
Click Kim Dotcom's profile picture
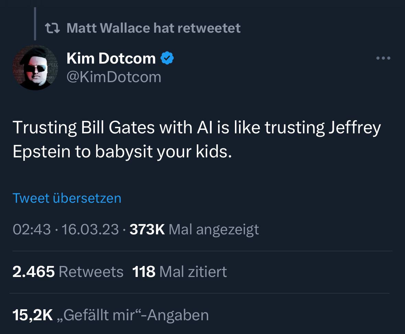[x=35, y=67]
